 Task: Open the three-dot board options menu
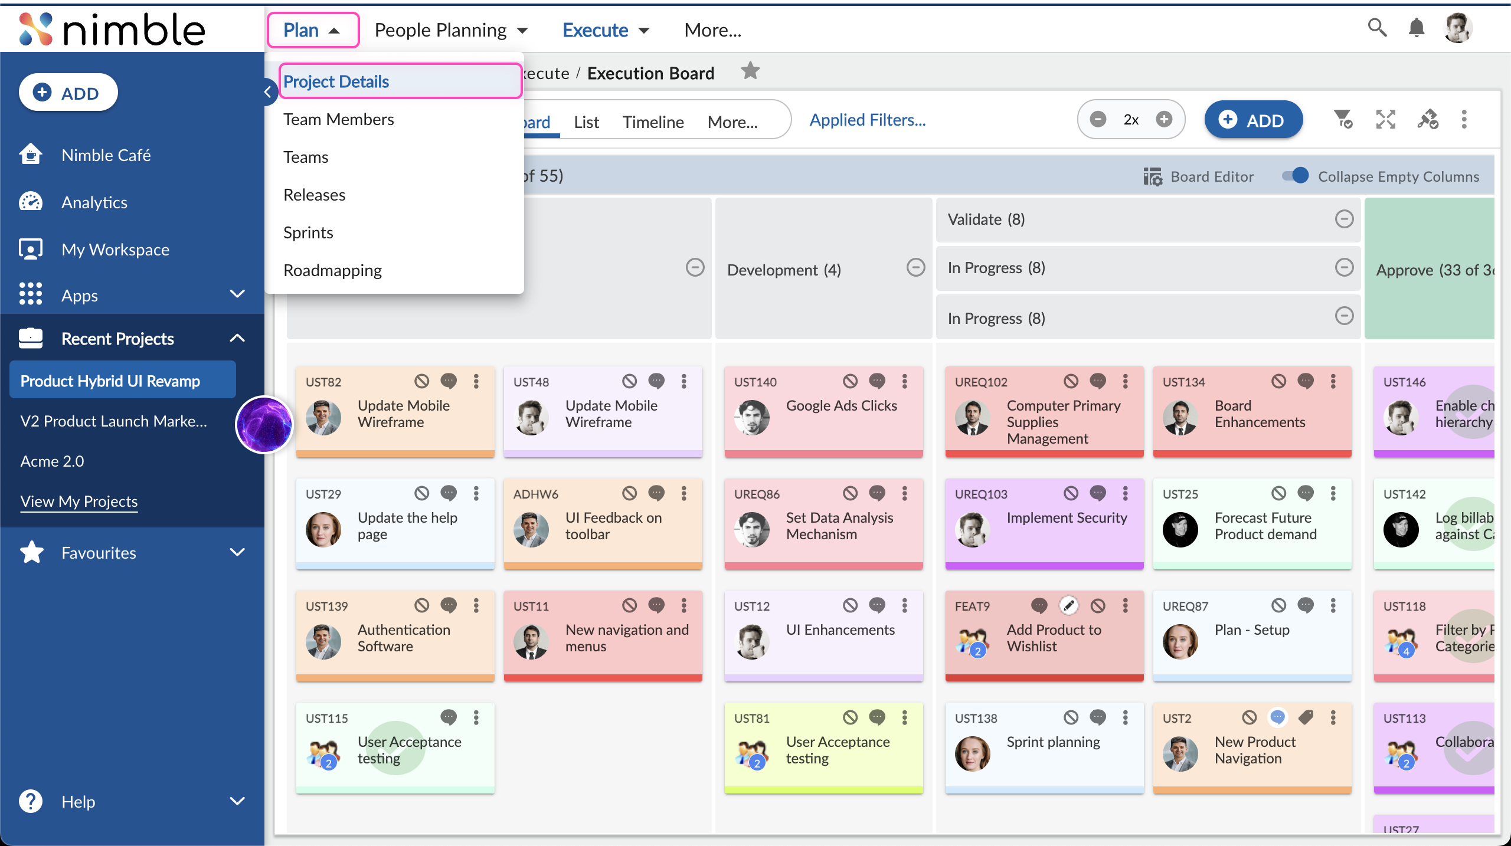click(1464, 120)
